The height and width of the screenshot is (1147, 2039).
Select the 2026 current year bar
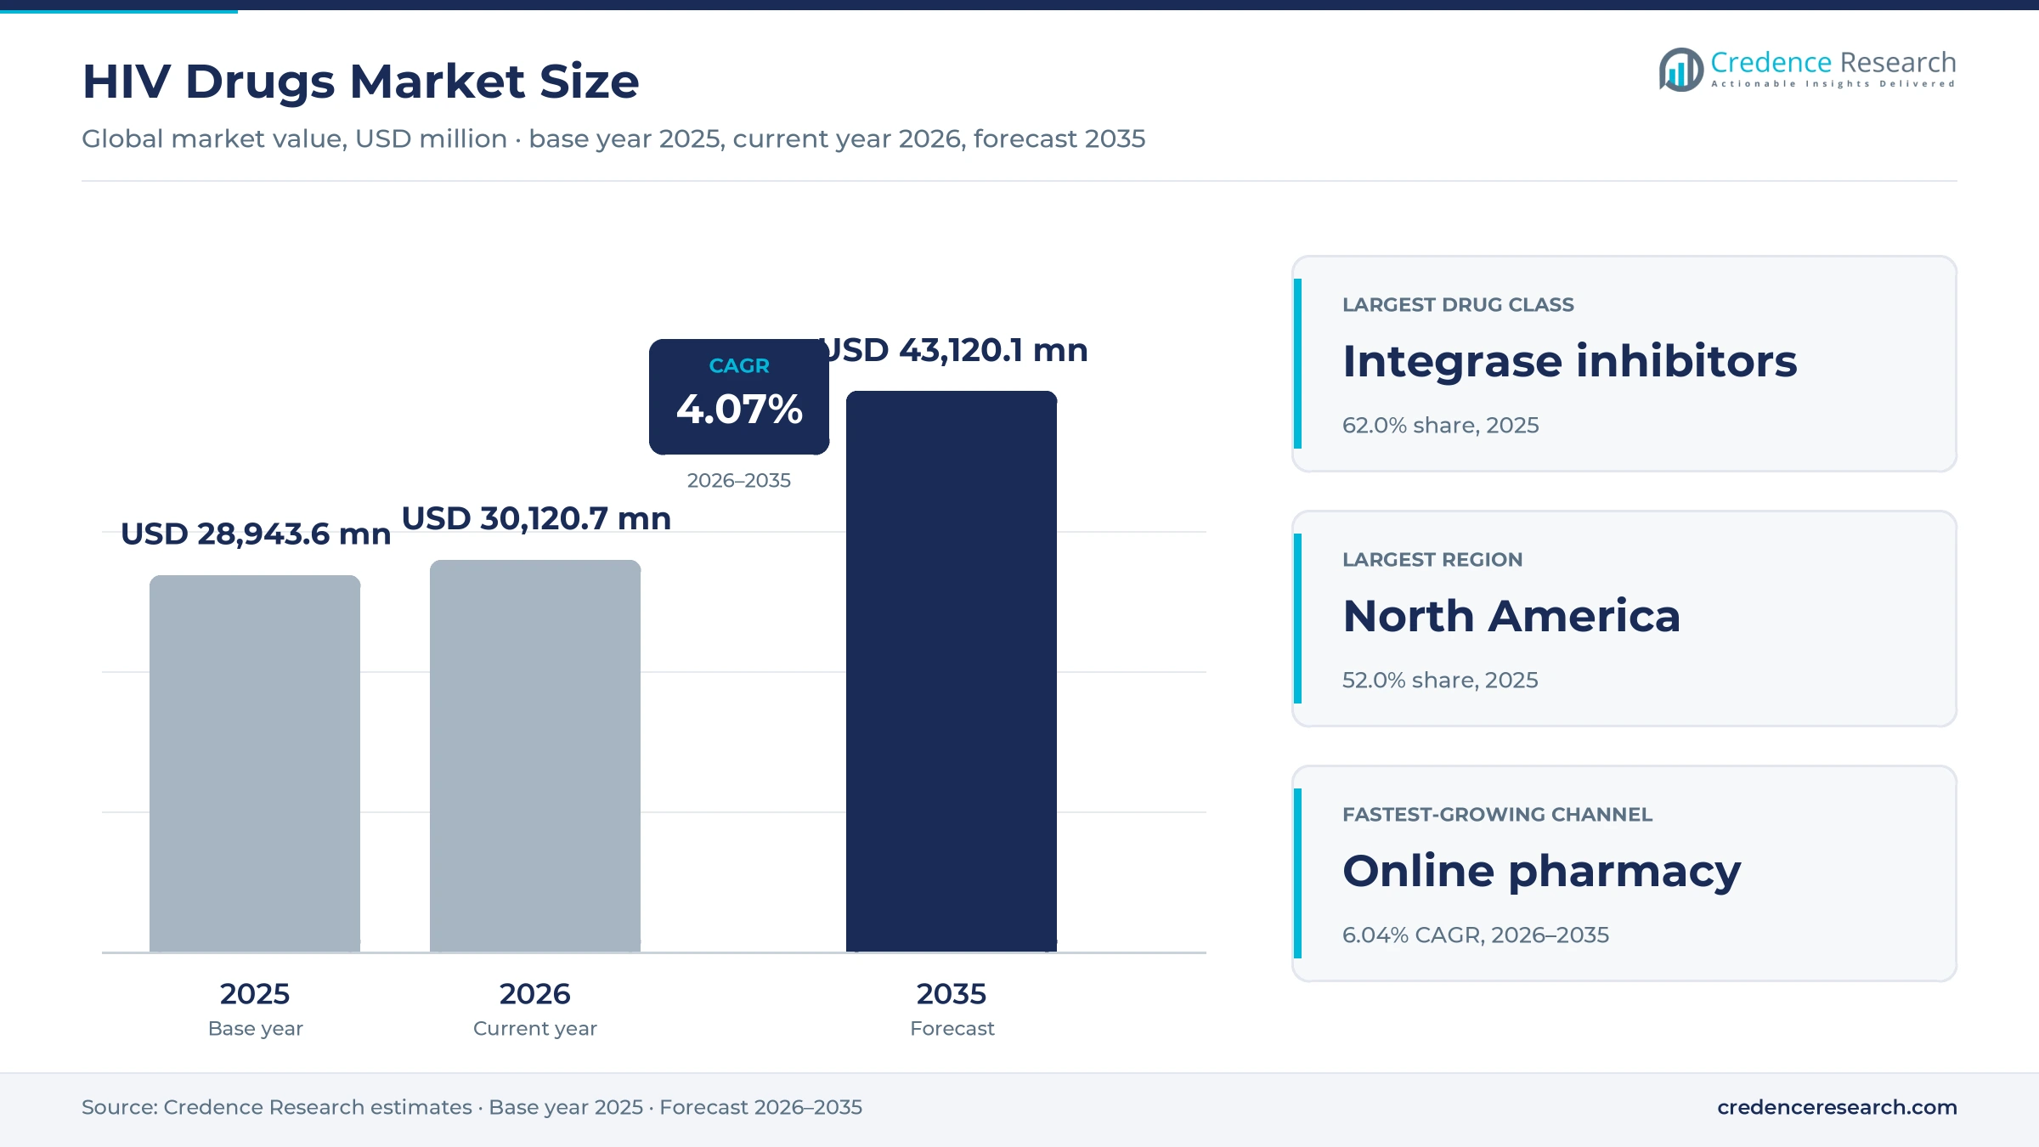point(535,755)
